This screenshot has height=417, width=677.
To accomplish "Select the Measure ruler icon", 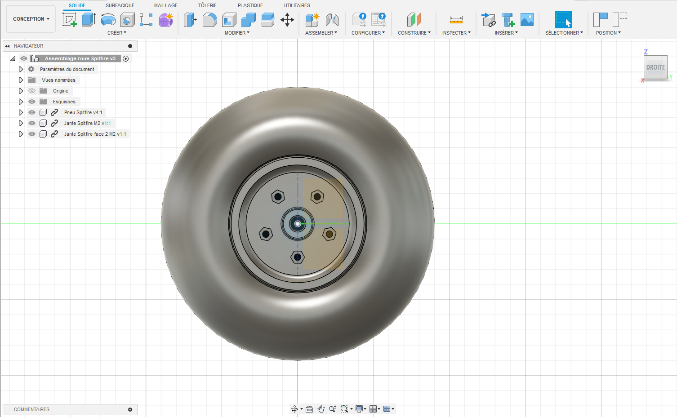I will pos(456,20).
